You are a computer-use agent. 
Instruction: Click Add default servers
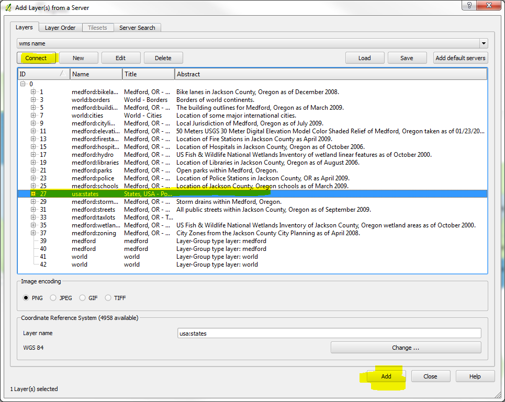click(460, 58)
